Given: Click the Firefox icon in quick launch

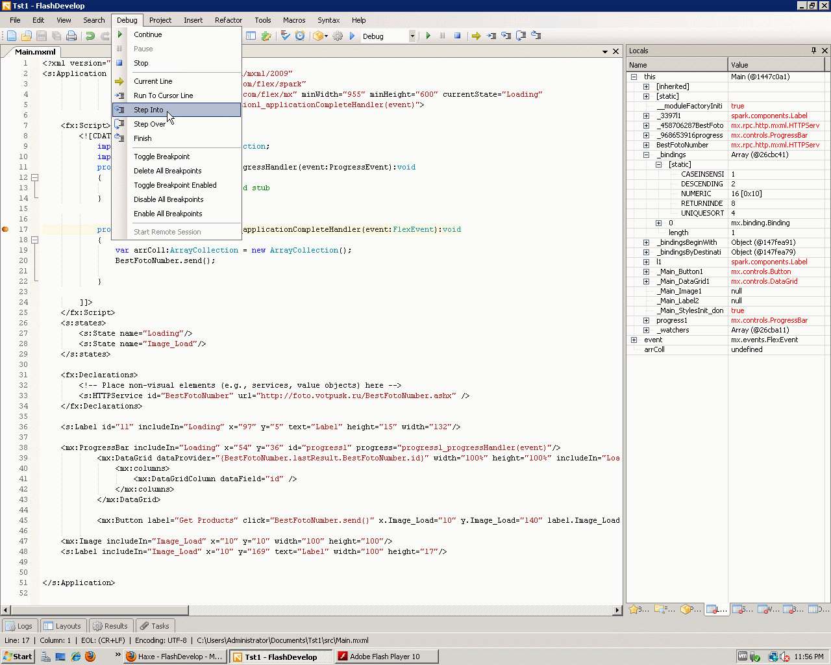Looking at the screenshot, I should click(x=90, y=657).
